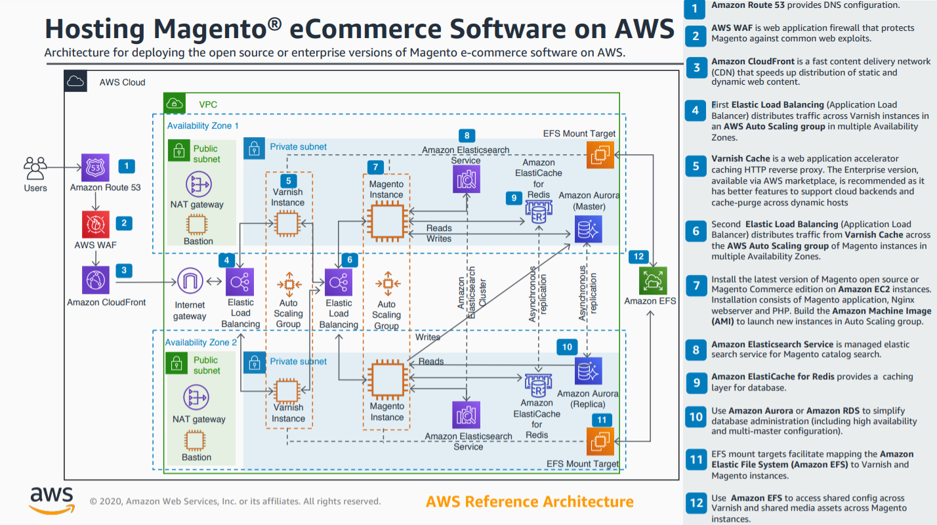This screenshot has width=937, height=525.
Task: Click the red AWS WAF icon
Action: [96, 224]
